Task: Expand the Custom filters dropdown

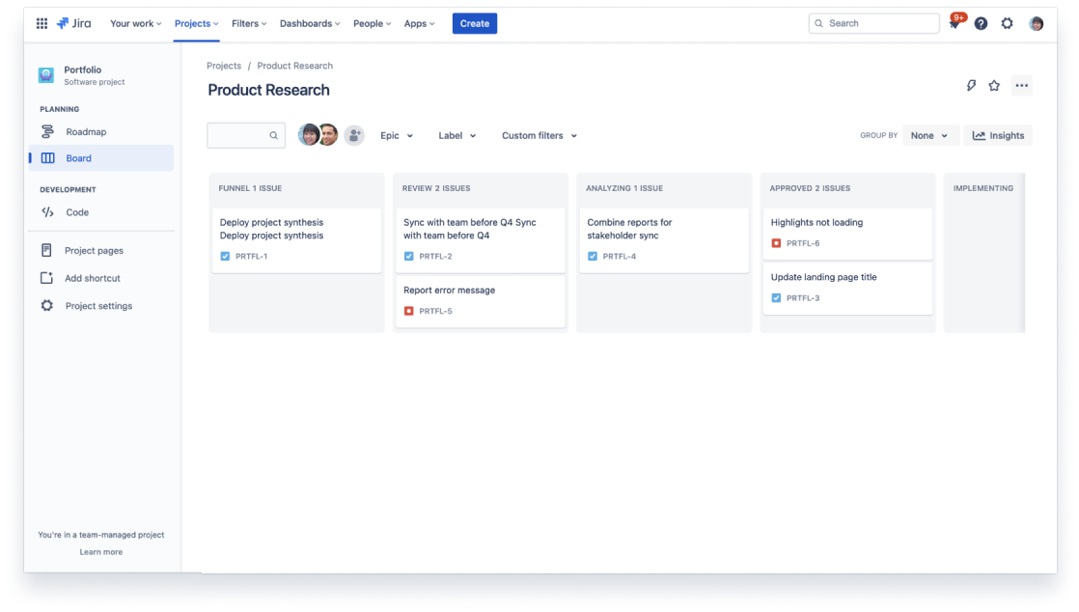Action: click(539, 135)
